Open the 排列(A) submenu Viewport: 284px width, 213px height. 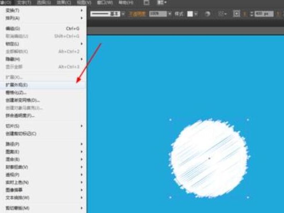[x=43, y=18]
